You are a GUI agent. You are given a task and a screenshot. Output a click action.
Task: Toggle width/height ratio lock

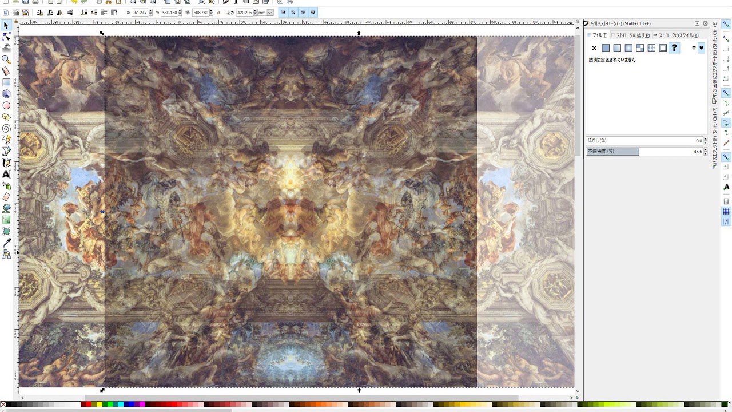(218, 13)
